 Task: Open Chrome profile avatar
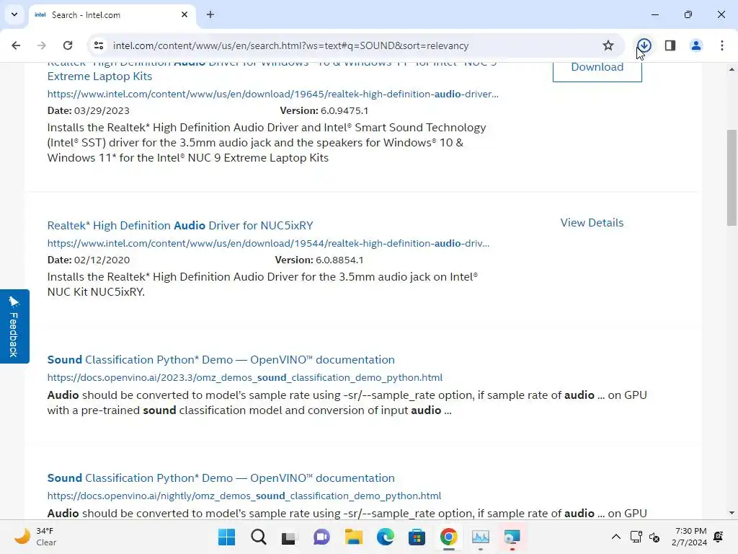pyautogui.click(x=695, y=45)
